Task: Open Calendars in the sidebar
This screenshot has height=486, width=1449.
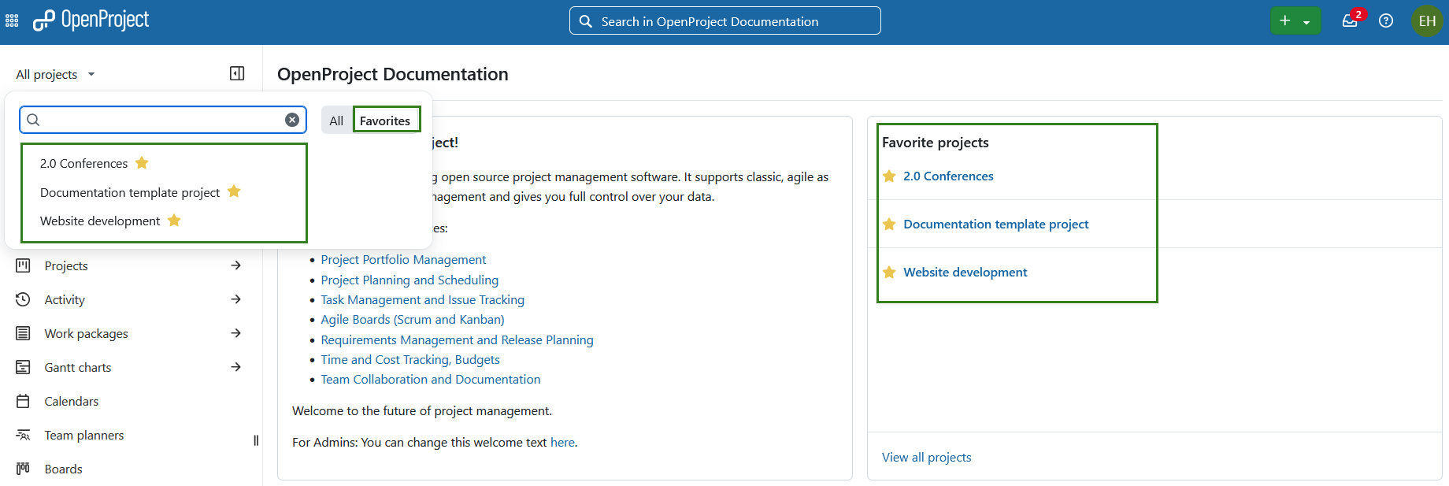Action: tap(72, 401)
